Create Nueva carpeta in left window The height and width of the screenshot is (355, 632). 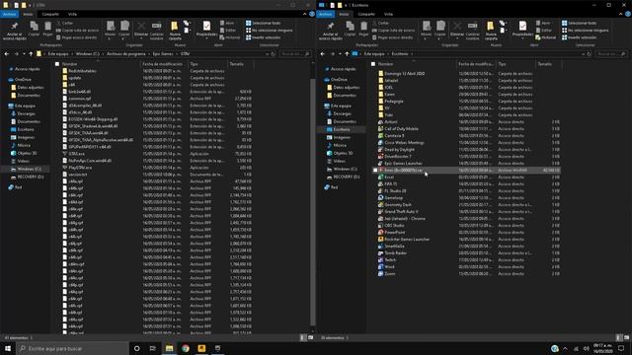click(x=175, y=31)
